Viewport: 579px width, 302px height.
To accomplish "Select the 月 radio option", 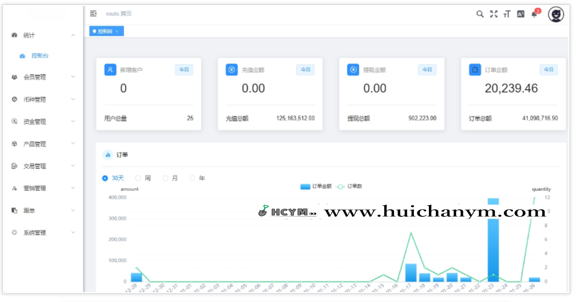I will pyautogui.click(x=165, y=178).
